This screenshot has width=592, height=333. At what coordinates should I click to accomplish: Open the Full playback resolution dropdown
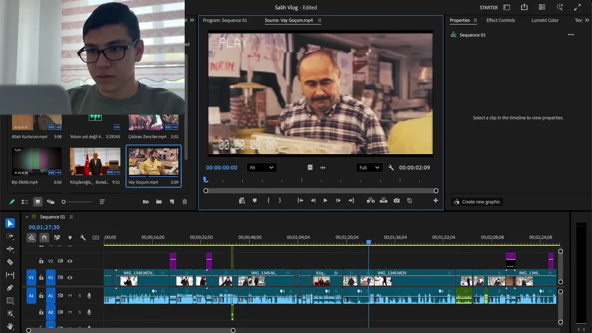coord(369,167)
